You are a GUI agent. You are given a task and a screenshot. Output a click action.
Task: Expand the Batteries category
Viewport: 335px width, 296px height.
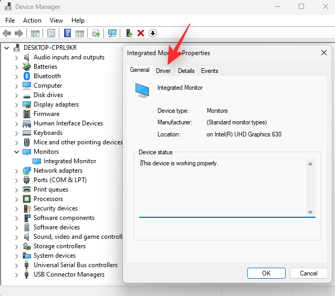tap(17, 67)
